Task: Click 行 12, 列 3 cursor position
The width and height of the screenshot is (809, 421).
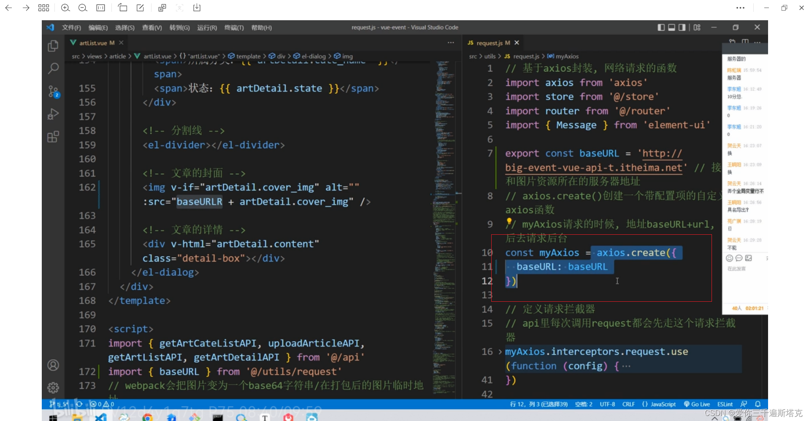Action: point(539,404)
